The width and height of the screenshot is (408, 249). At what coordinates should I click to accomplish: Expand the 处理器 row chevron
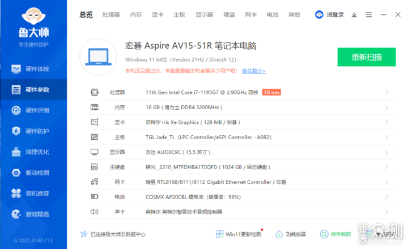point(386,93)
